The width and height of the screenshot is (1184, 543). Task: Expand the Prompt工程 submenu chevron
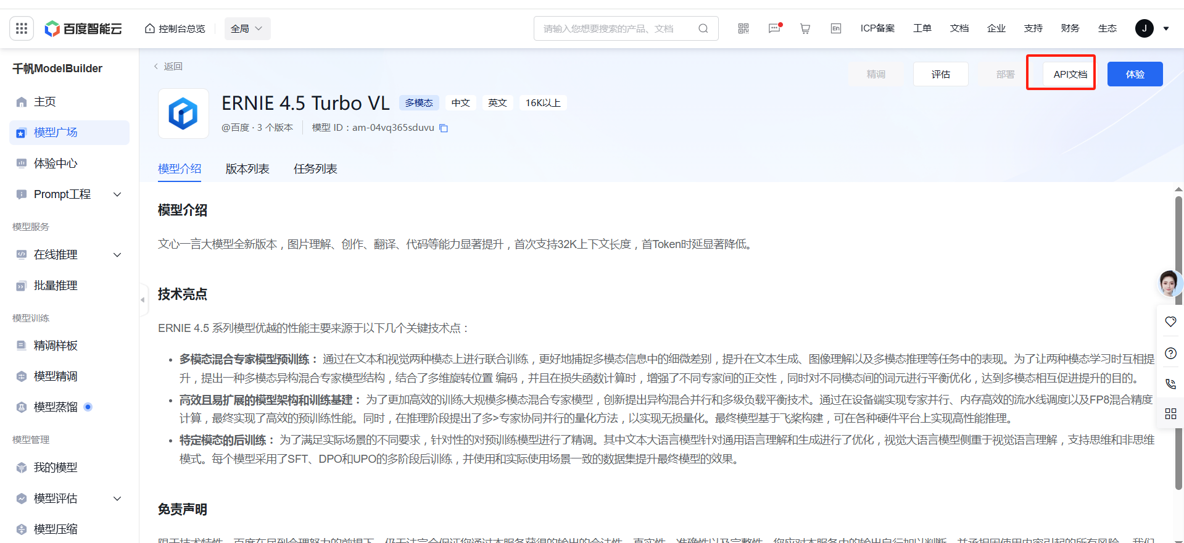(x=117, y=194)
